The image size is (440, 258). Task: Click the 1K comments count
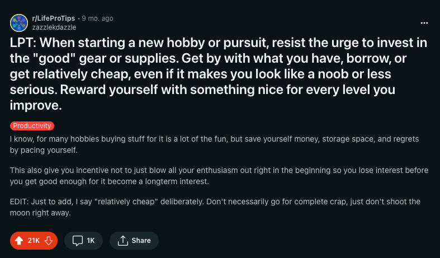click(91, 241)
